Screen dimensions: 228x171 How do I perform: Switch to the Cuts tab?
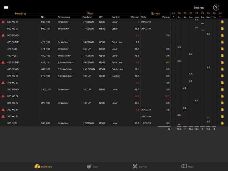(x=92, y=166)
